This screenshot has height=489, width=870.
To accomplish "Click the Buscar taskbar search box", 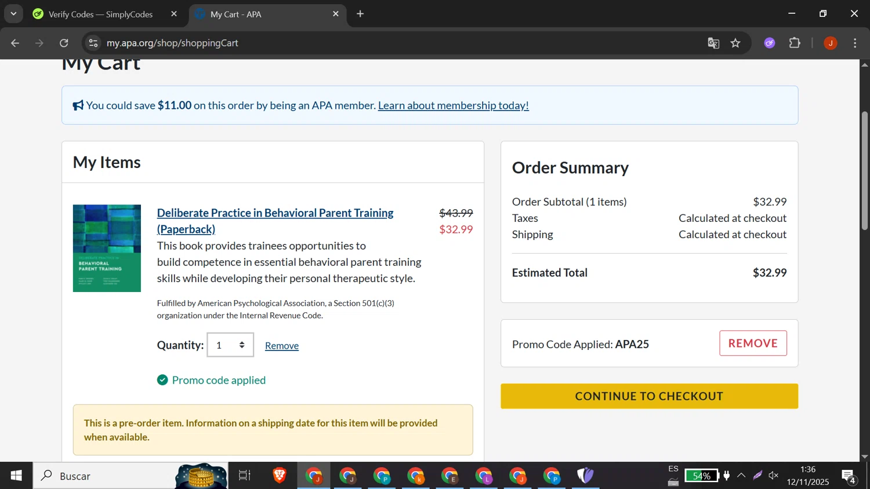I will pyautogui.click(x=130, y=476).
